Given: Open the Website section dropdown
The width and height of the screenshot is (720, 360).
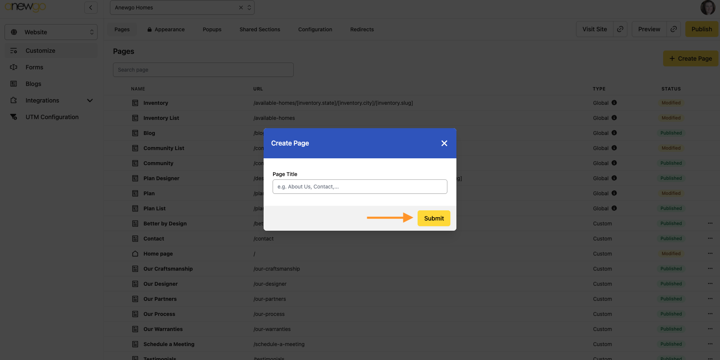Looking at the screenshot, I should tap(51, 32).
